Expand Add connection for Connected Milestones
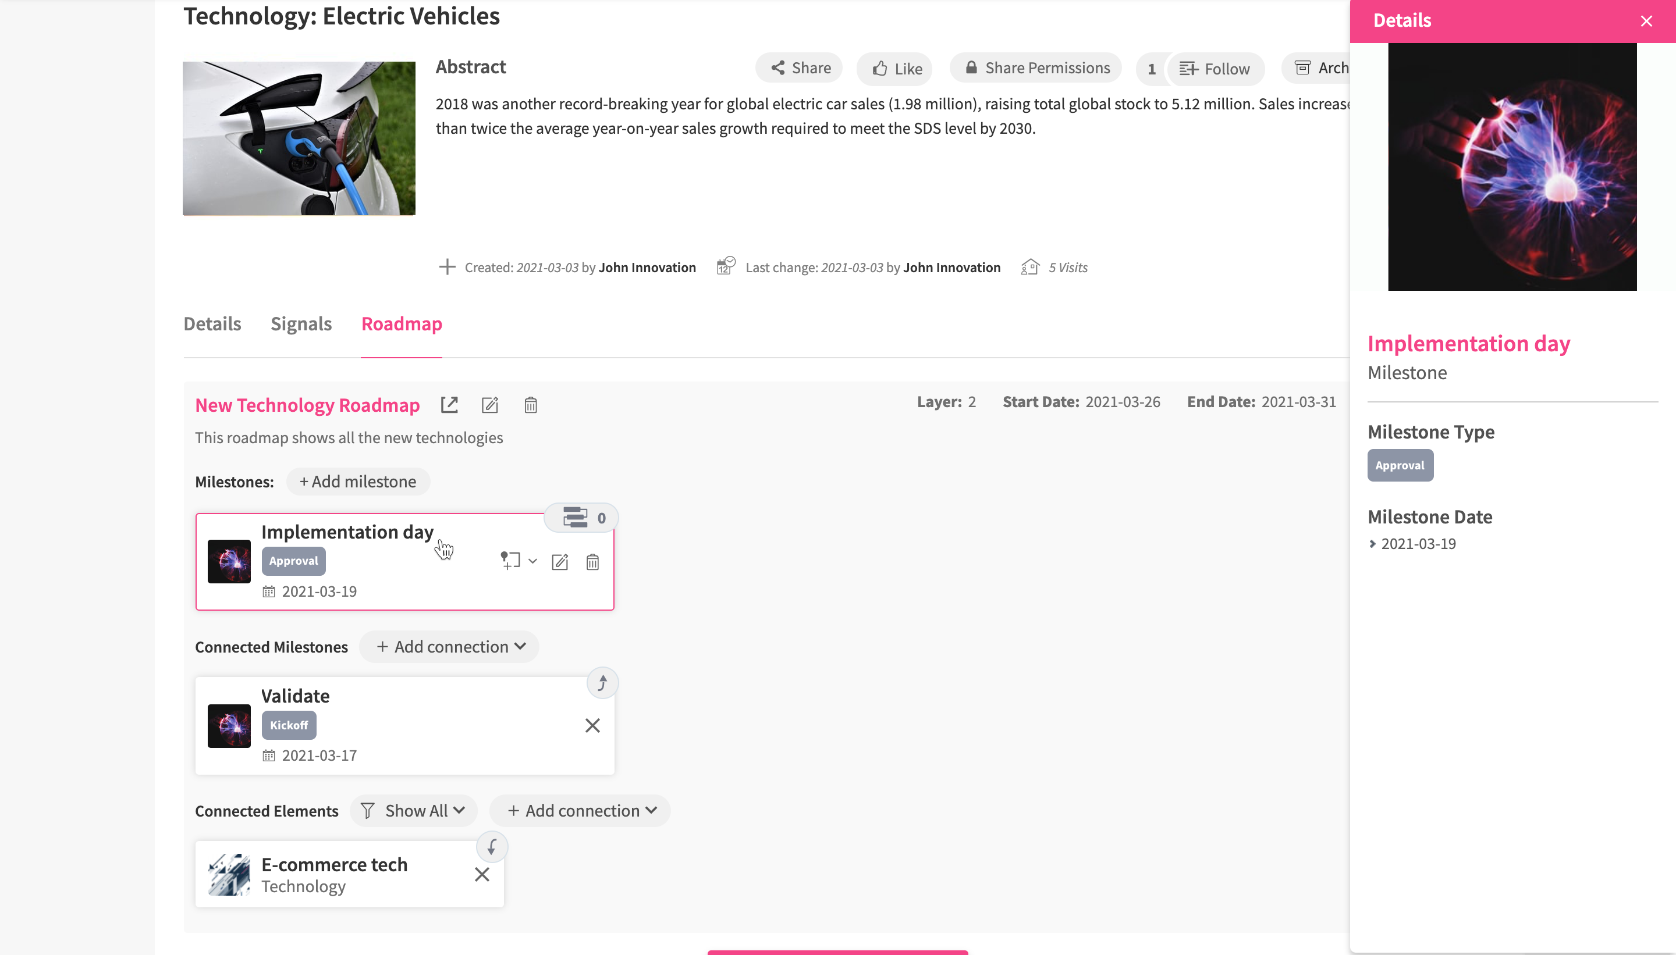Image resolution: width=1676 pixels, height=955 pixels. (450, 647)
